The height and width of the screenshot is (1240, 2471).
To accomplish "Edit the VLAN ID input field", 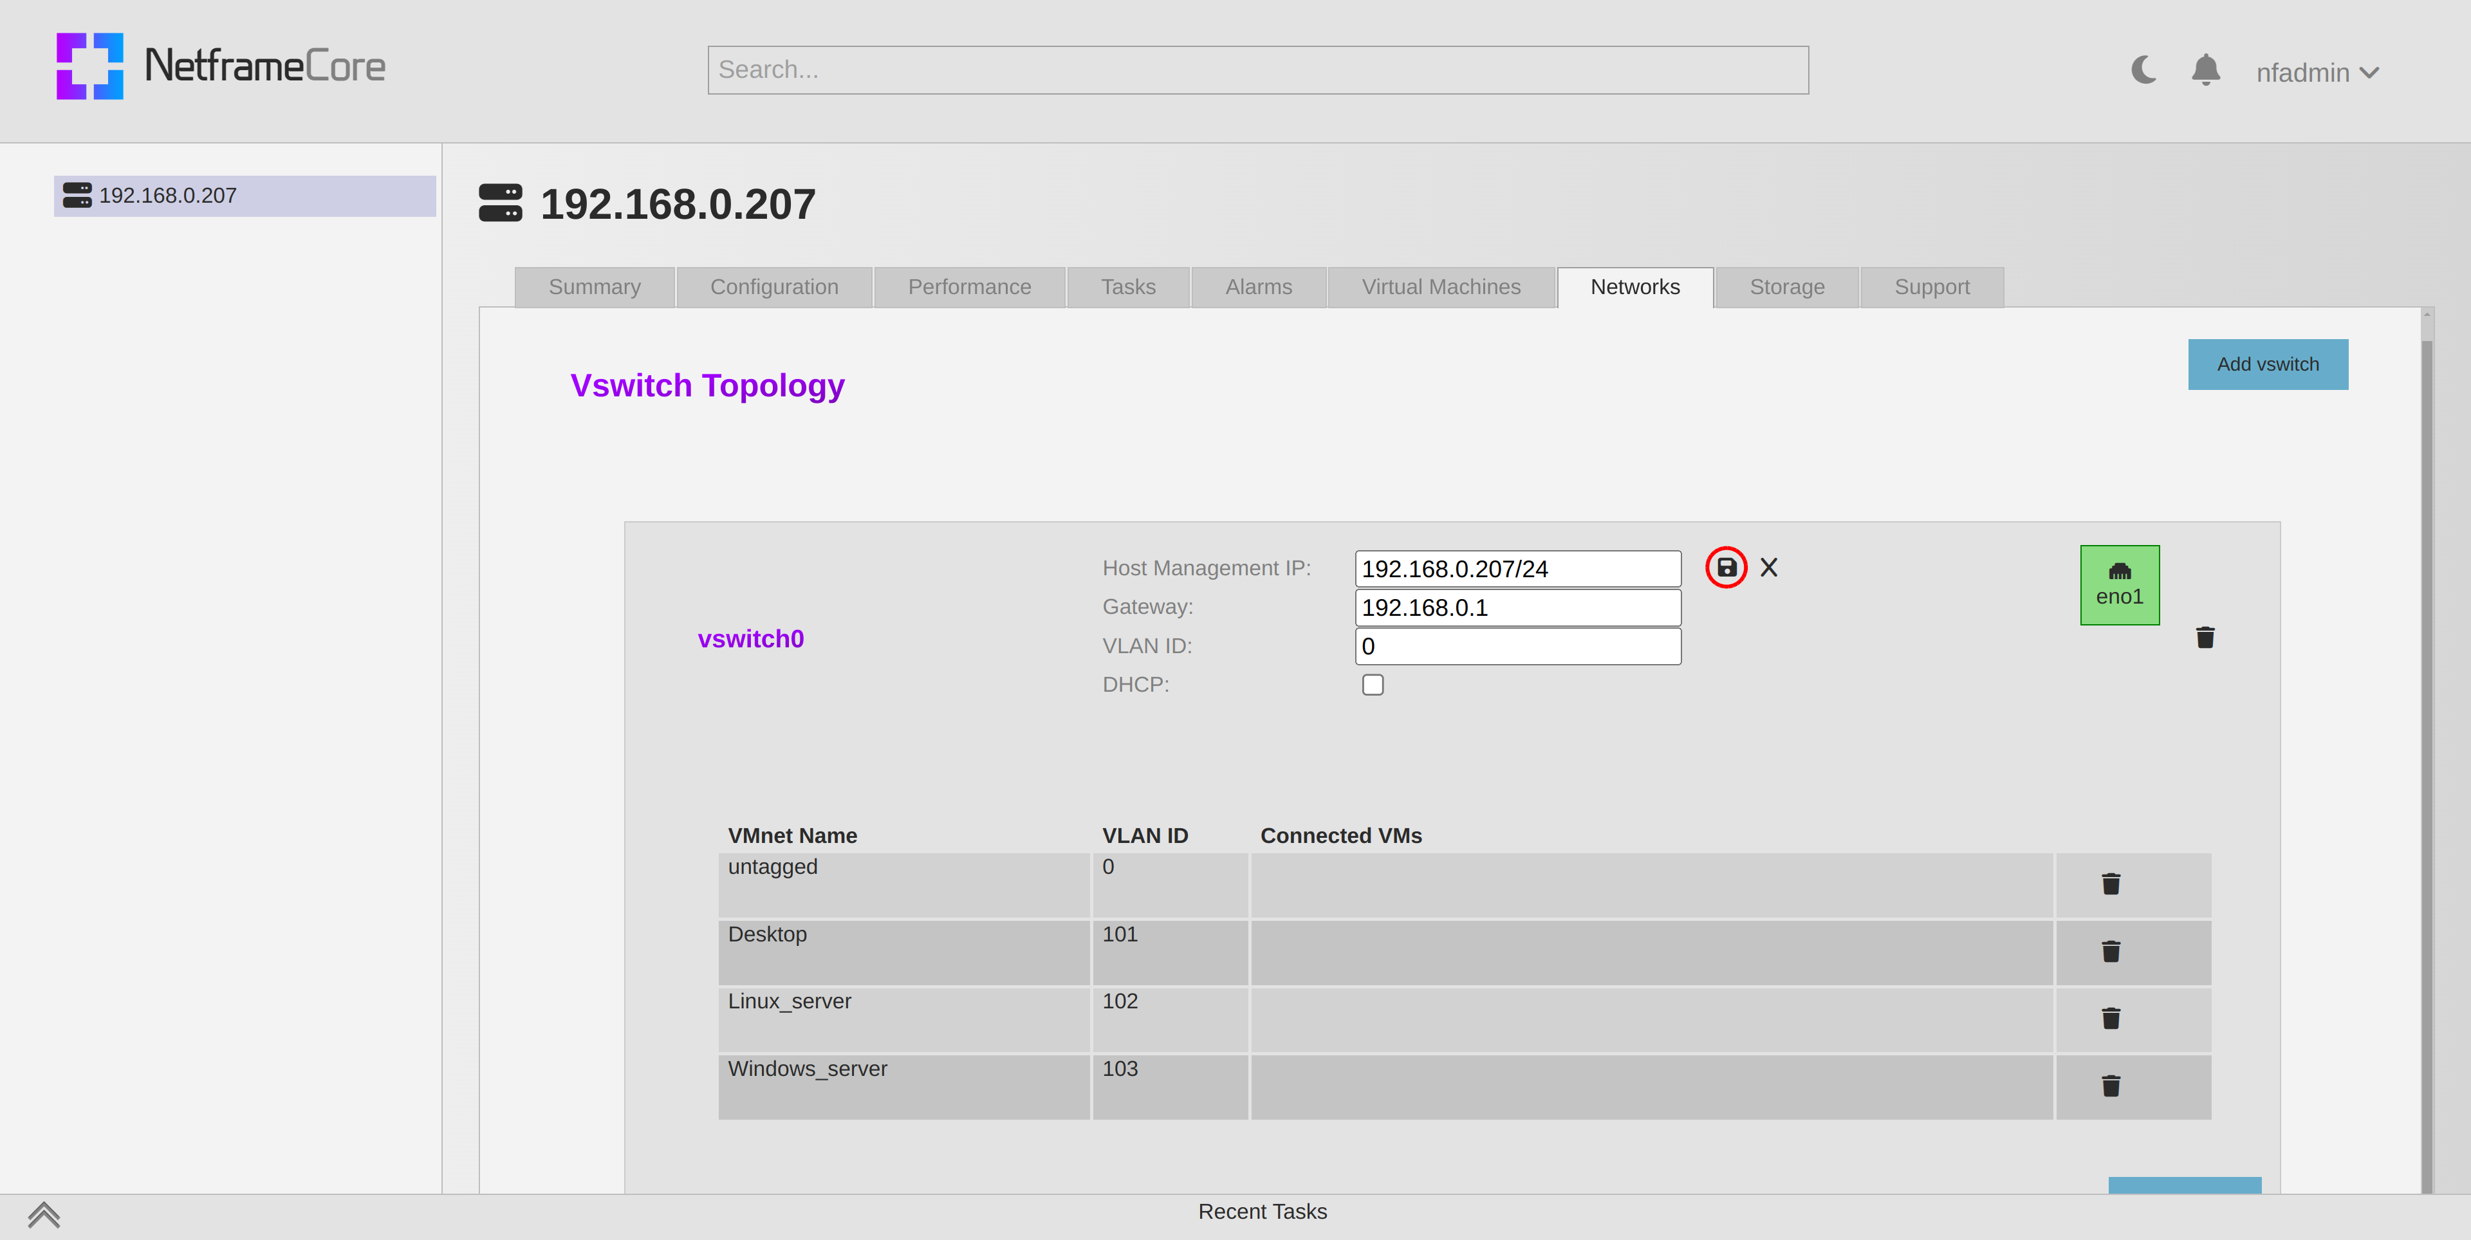I will [x=1517, y=646].
